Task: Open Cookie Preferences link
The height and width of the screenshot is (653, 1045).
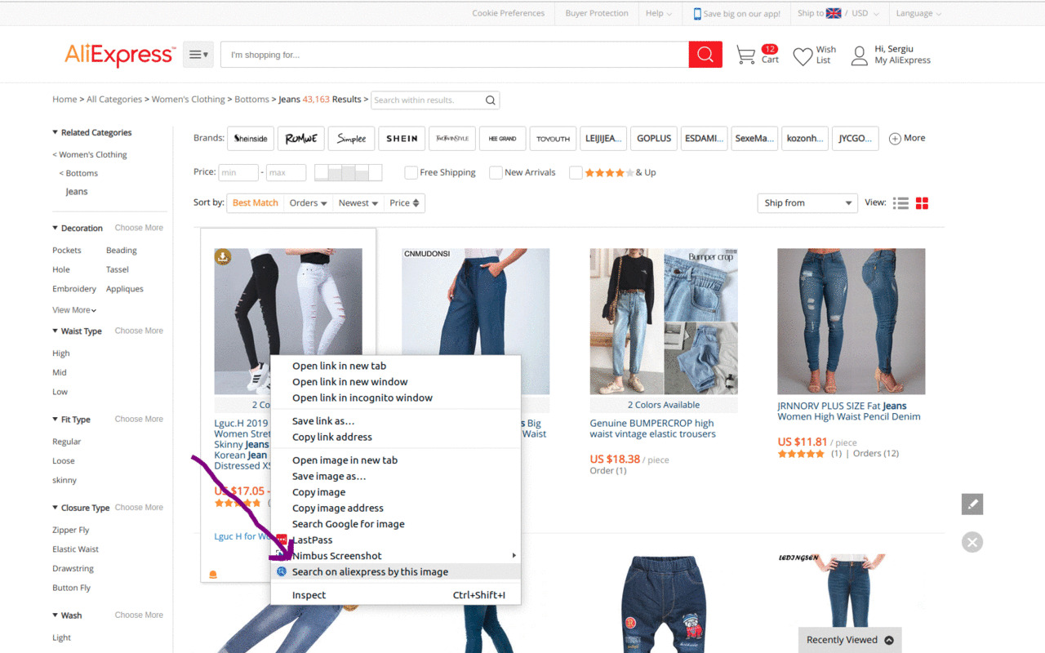Action: tap(508, 13)
